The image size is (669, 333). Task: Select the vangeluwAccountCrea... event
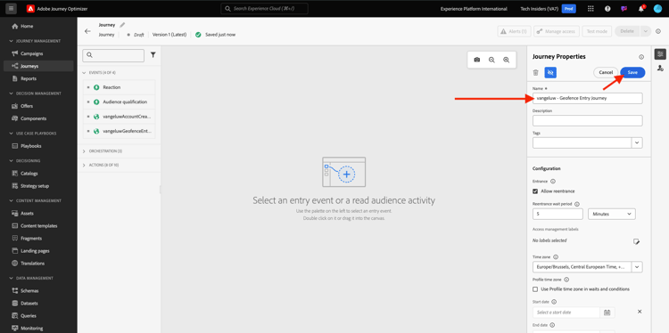tap(119, 117)
